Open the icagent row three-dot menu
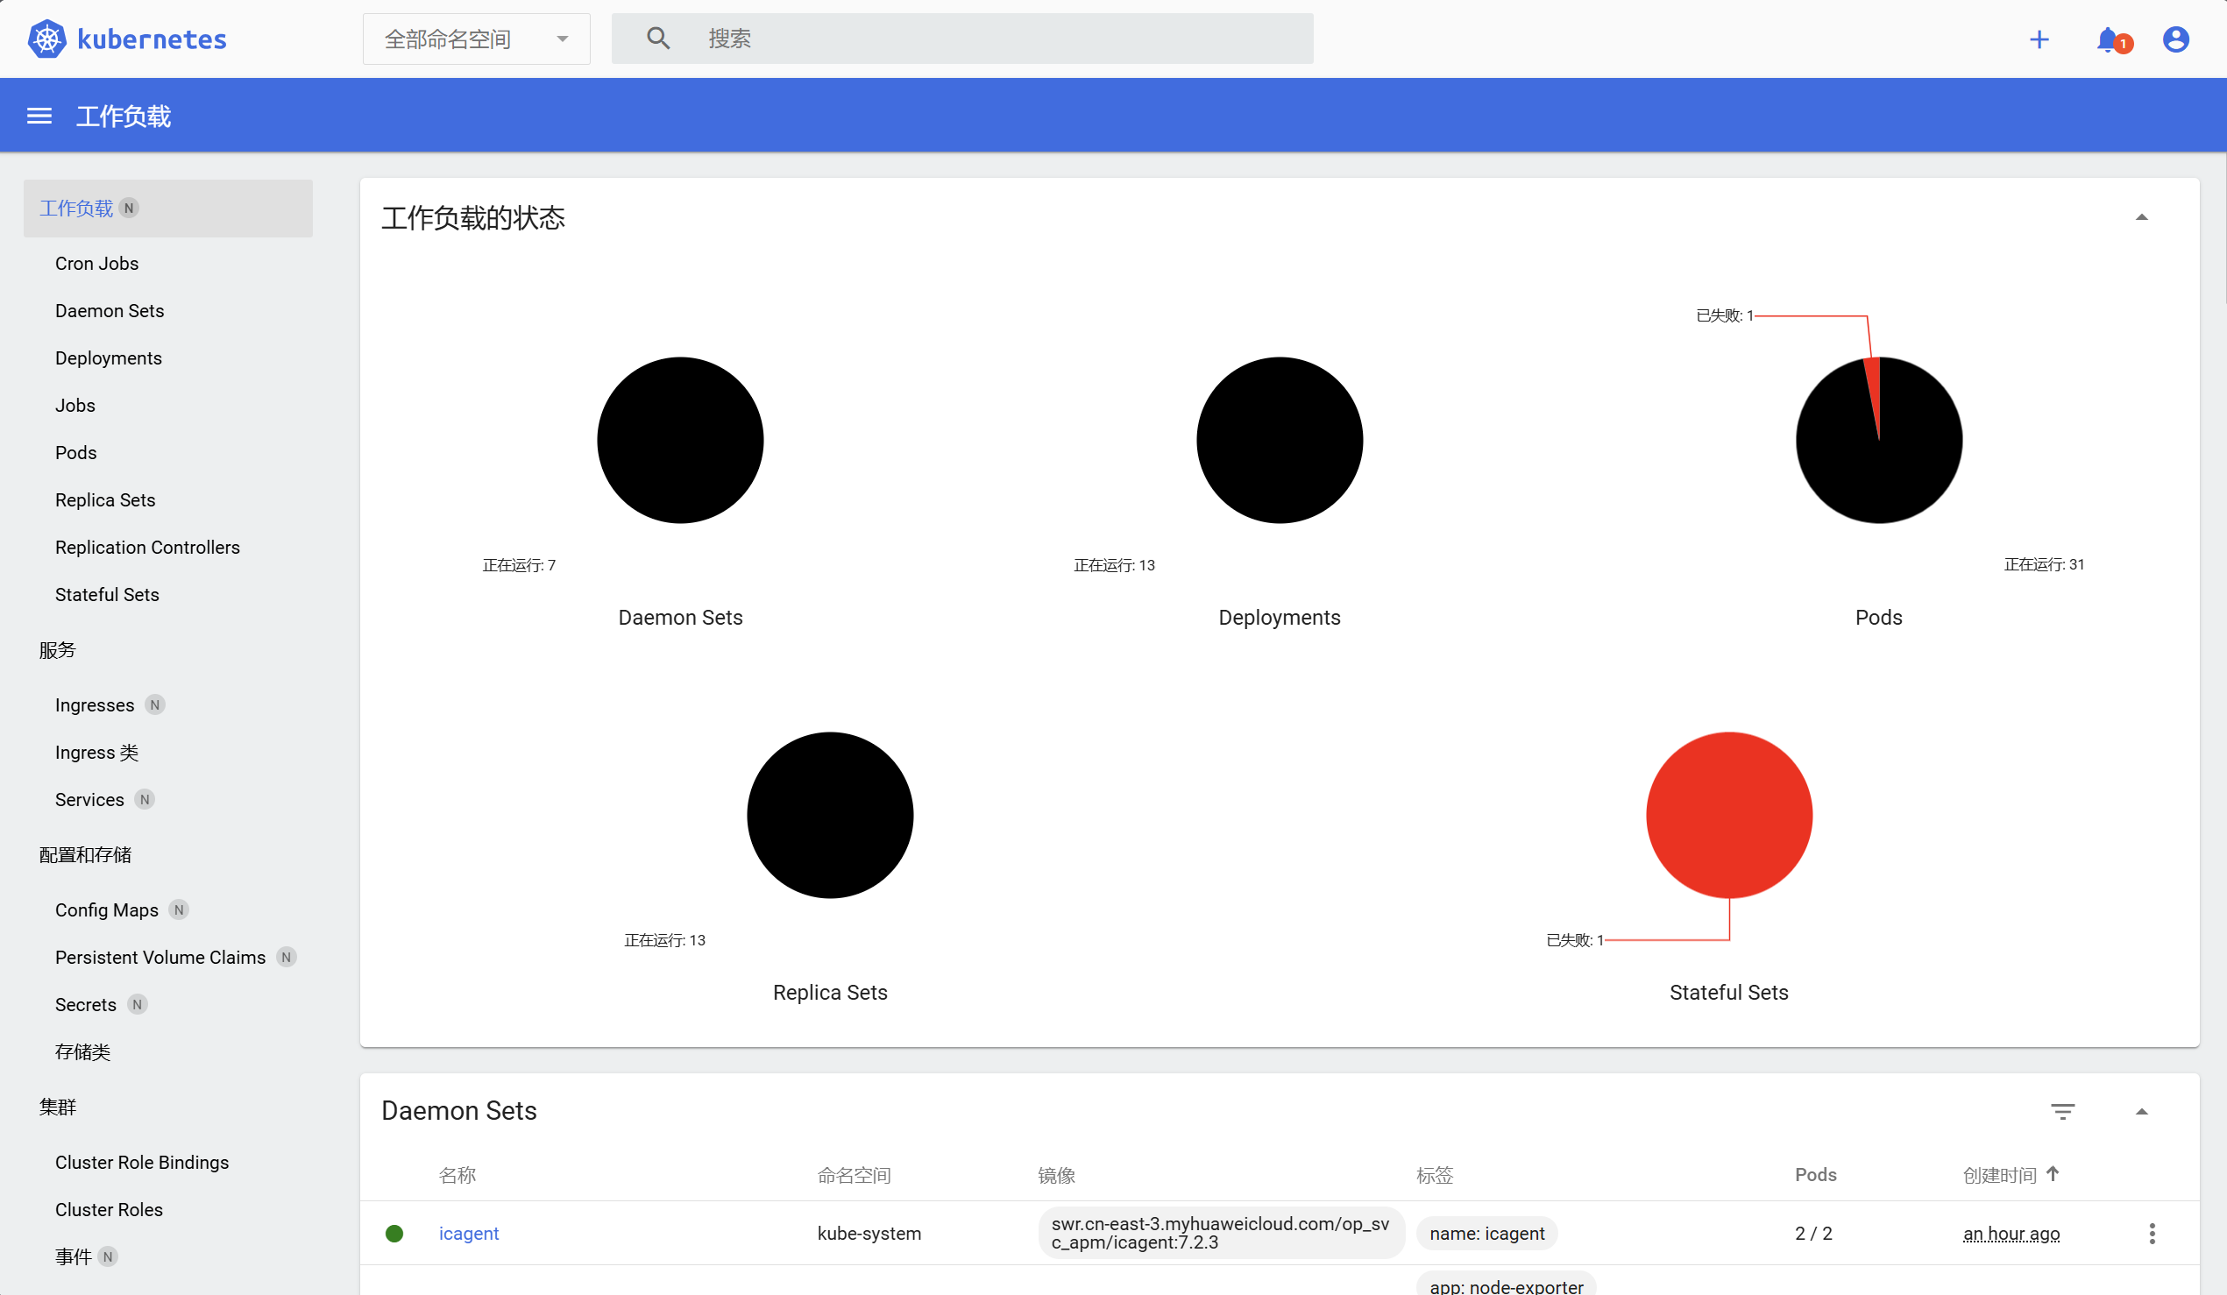 tap(2152, 1233)
